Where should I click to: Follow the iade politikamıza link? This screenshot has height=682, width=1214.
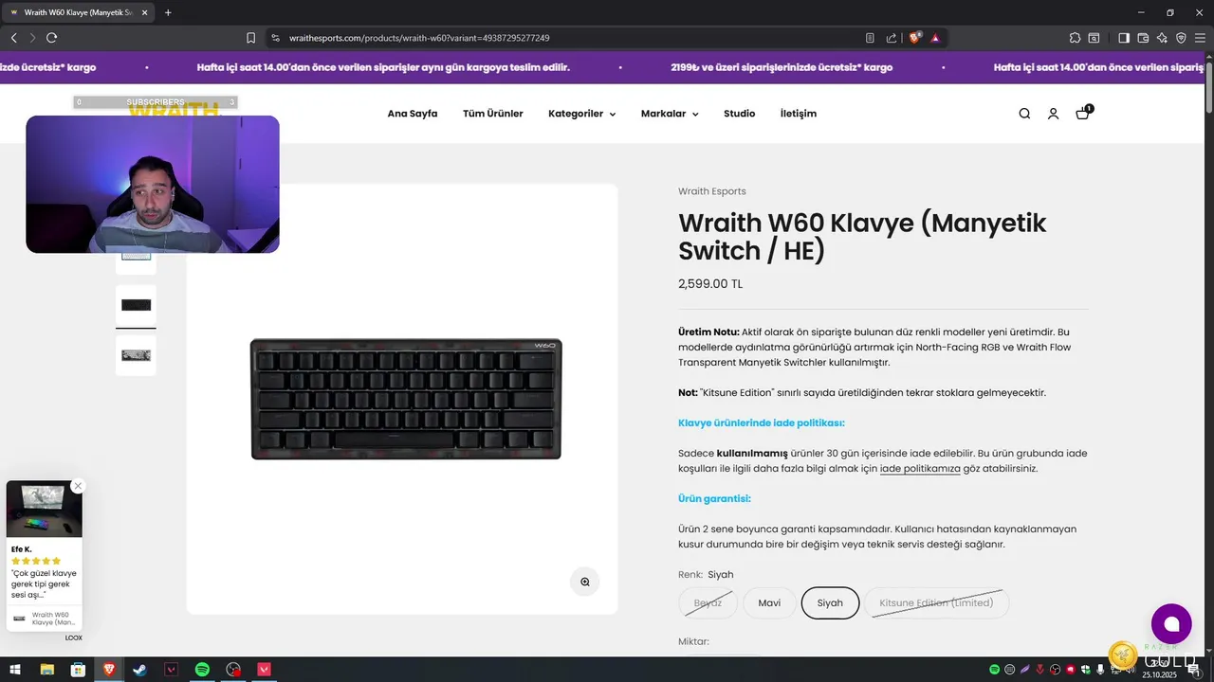pyautogui.click(x=920, y=469)
